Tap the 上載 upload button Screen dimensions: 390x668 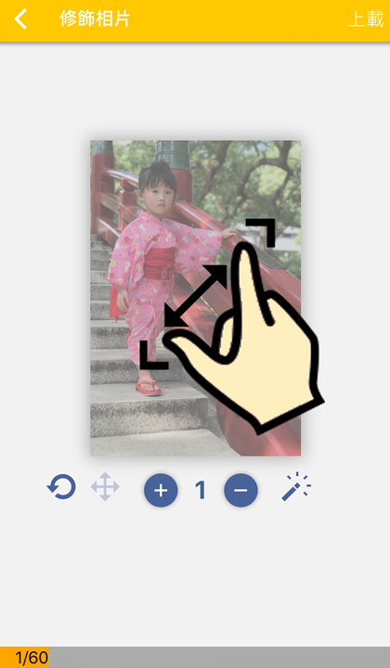(x=366, y=19)
